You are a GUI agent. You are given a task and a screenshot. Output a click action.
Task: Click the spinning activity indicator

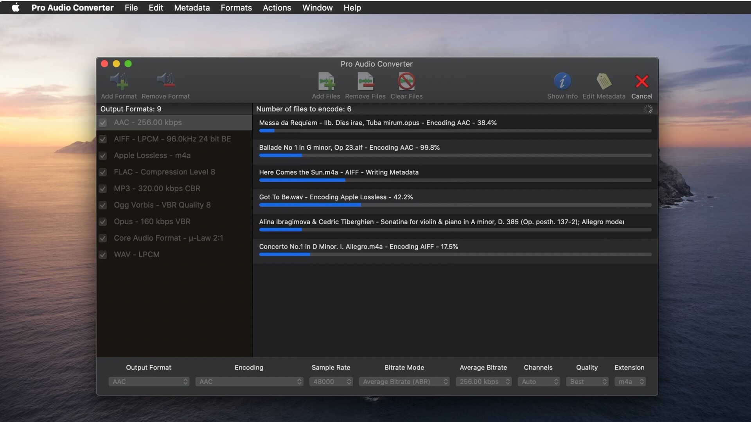648,109
